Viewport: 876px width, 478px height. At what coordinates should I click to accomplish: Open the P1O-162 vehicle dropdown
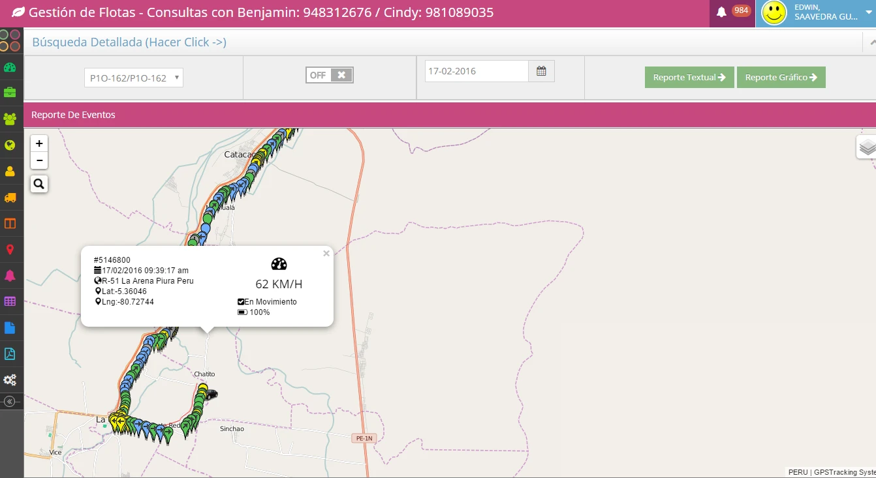click(x=134, y=78)
